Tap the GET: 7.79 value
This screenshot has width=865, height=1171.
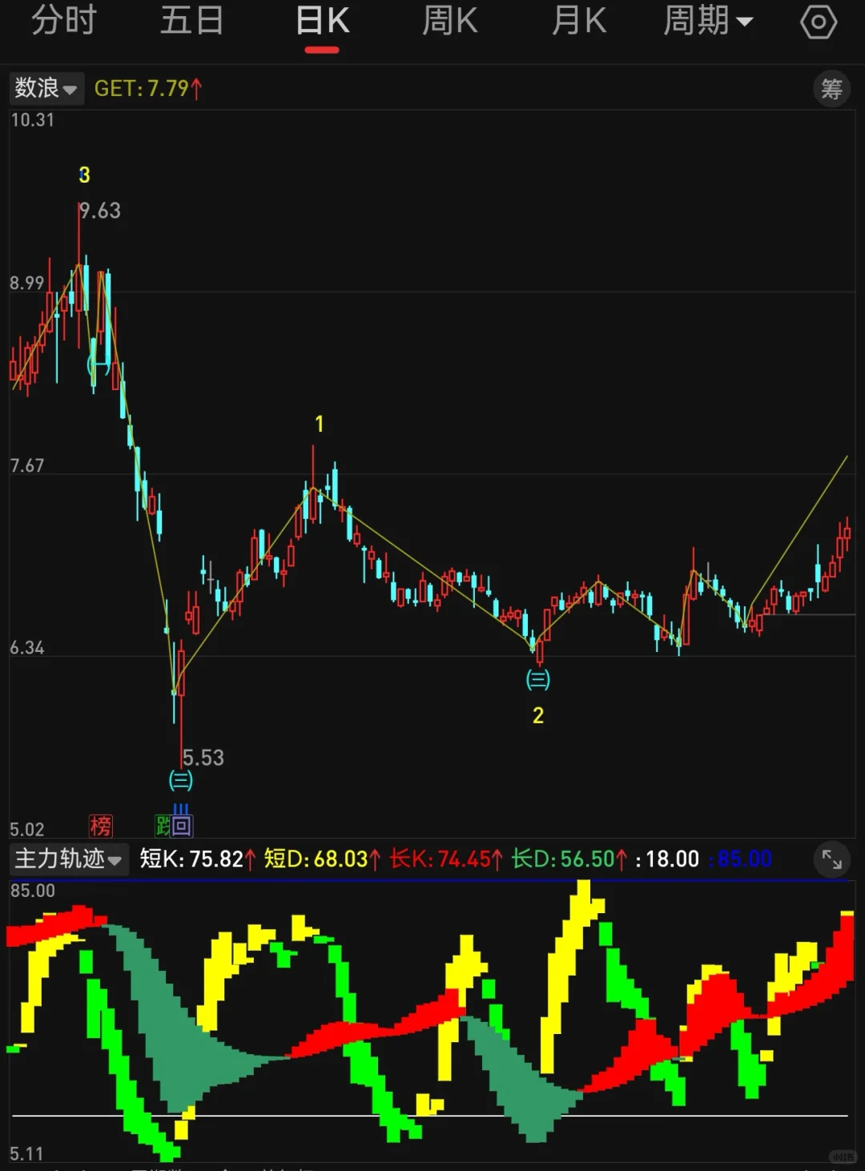point(148,88)
